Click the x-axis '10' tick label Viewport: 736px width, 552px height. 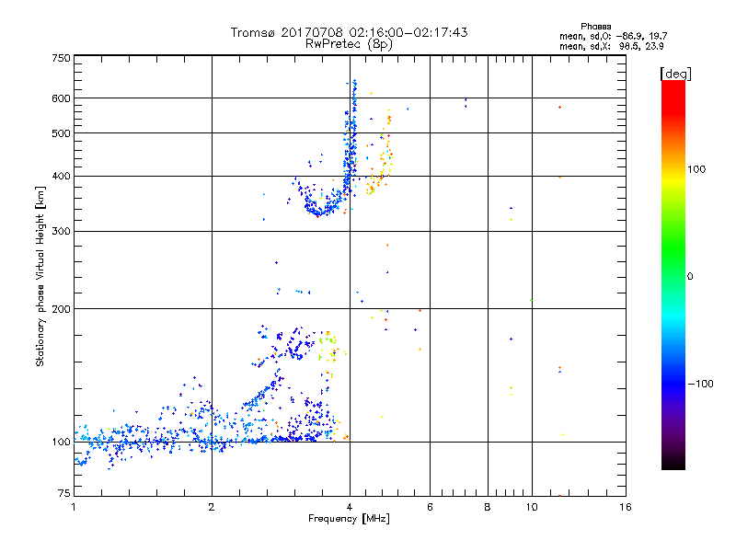pos(532,507)
